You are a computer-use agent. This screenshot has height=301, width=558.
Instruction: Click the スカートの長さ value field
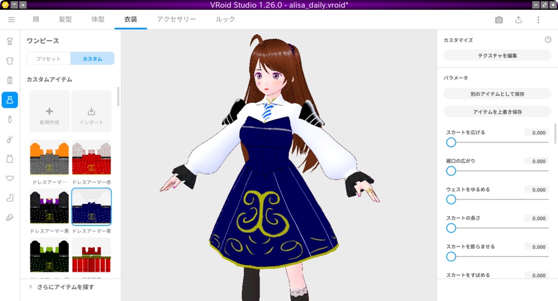click(536, 218)
